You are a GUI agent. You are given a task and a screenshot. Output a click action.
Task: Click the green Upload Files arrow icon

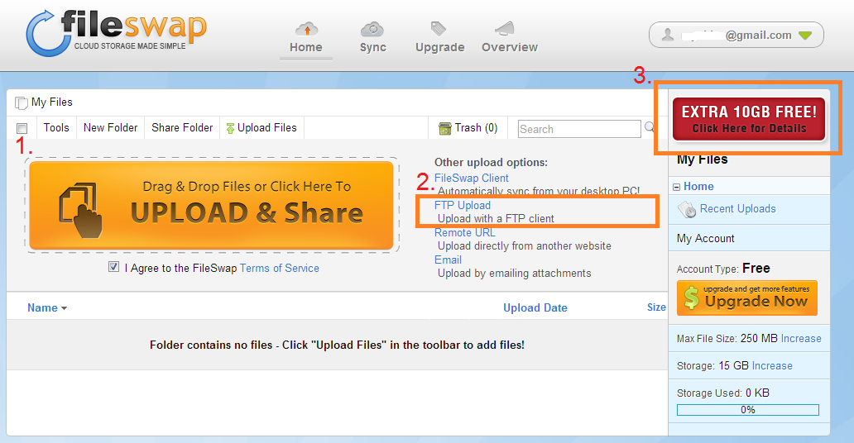[230, 128]
